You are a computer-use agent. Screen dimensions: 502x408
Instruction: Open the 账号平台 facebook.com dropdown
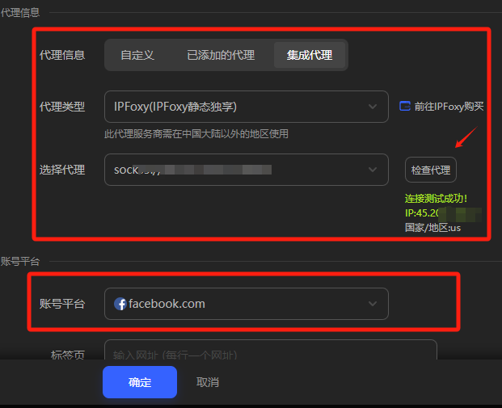[247, 304]
